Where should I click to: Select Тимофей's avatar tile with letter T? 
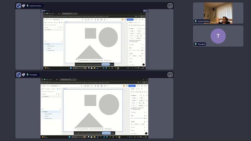[x=218, y=36]
